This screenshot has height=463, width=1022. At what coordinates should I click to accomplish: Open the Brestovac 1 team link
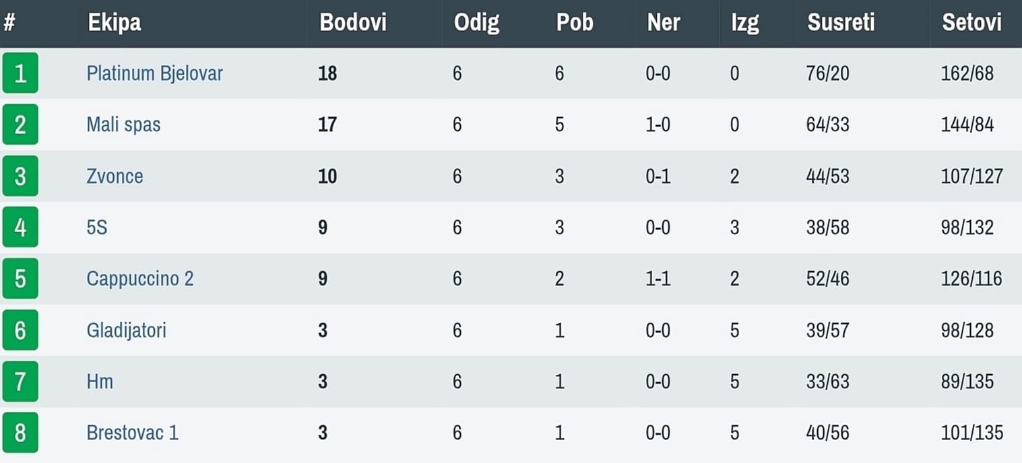[x=132, y=433]
